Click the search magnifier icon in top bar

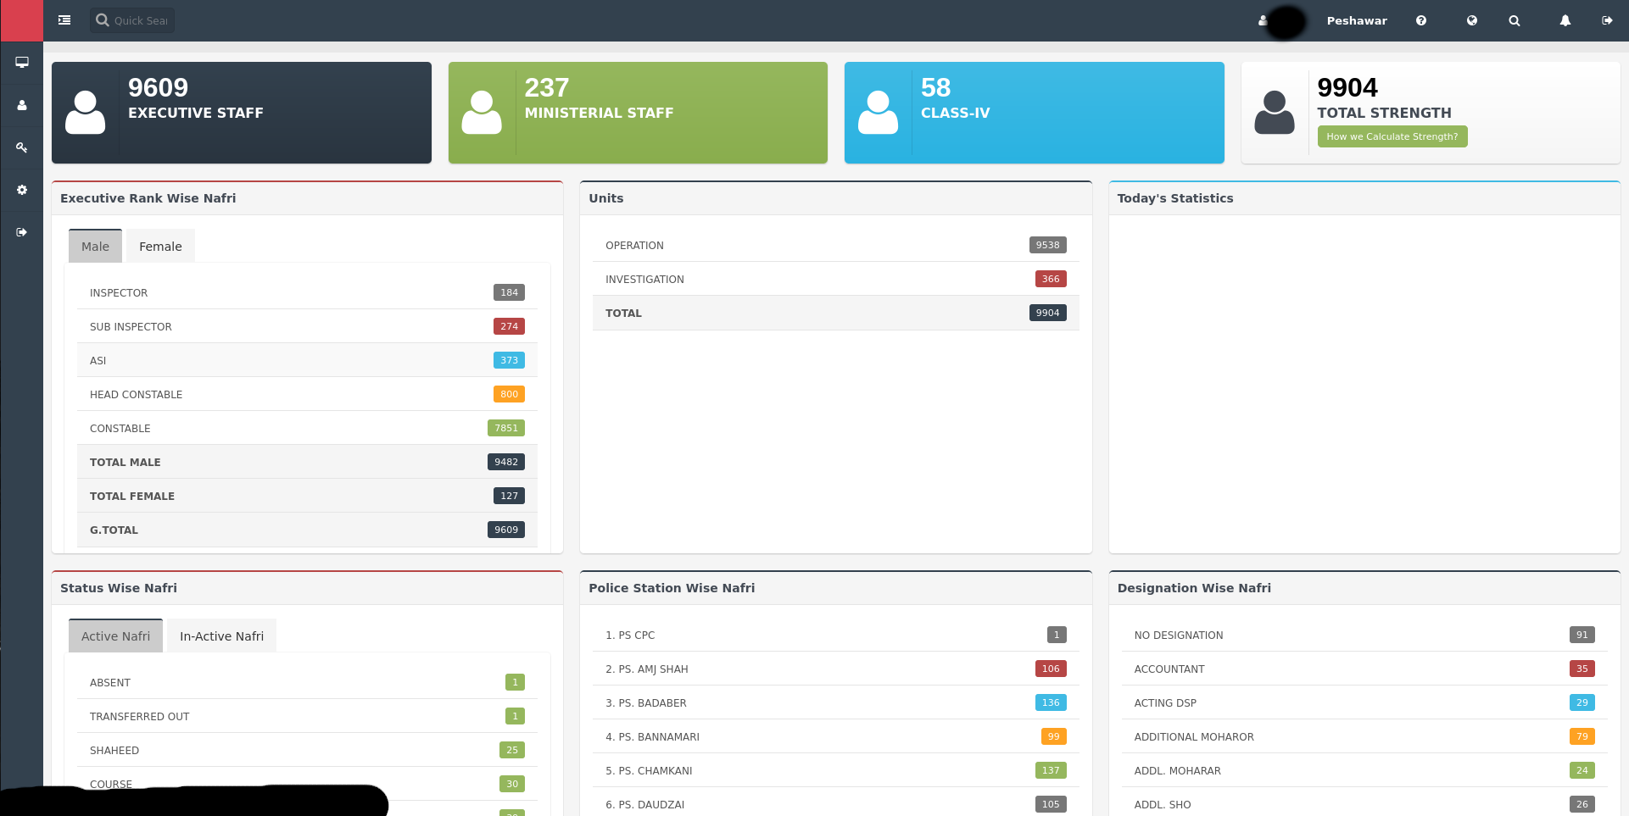(x=1515, y=20)
